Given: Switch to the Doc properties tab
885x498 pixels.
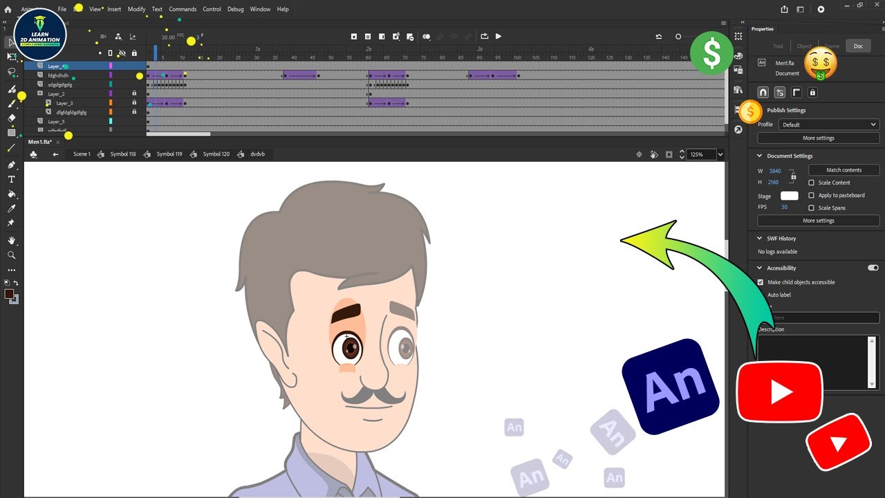Looking at the screenshot, I should 858,46.
